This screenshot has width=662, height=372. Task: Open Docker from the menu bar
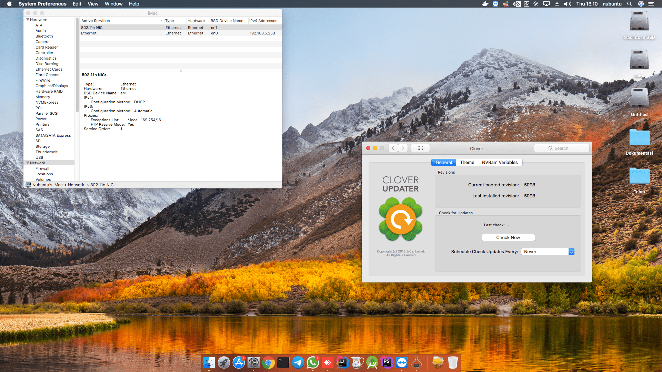pos(485,4)
